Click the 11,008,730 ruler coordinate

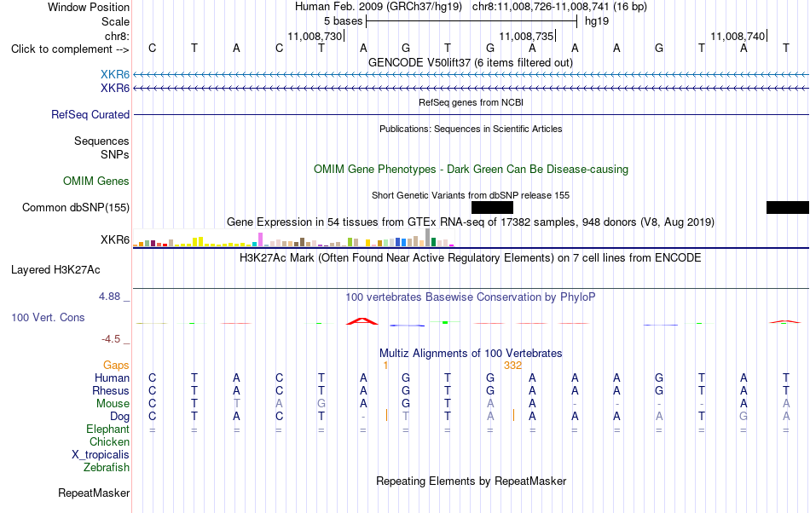315,36
